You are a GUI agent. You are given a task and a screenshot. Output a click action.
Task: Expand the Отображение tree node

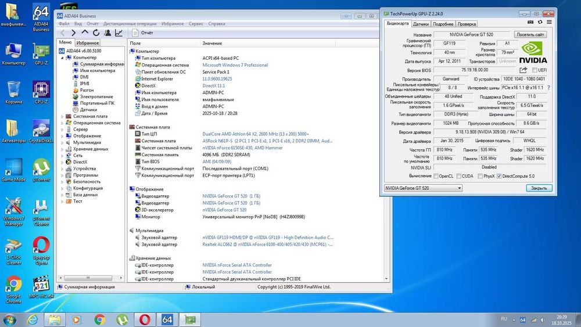click(62, 136)
